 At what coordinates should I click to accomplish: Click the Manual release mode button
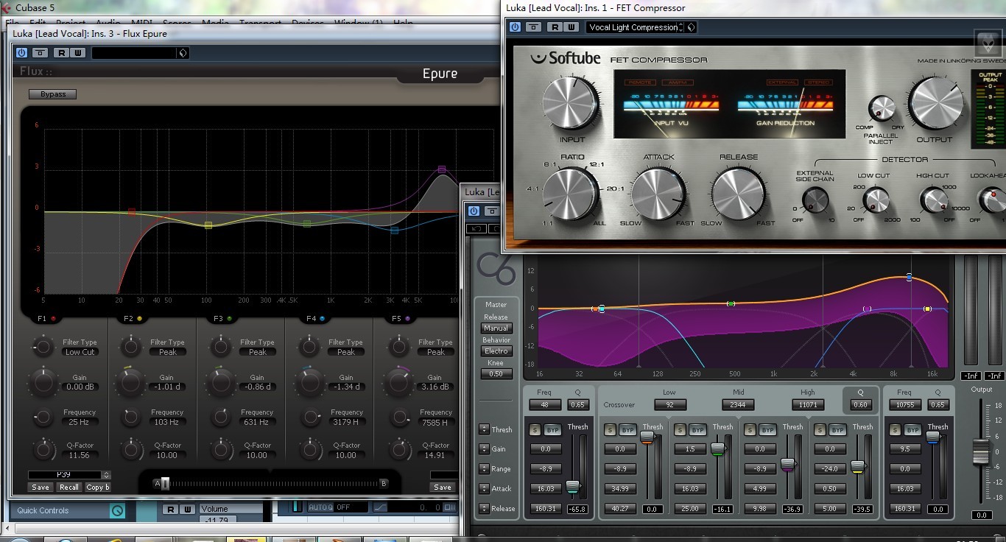point(496,328)
